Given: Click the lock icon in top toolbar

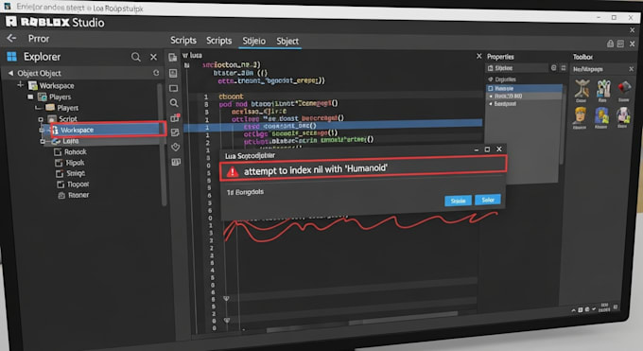Looking at the screenshot, I should [610, 44].
